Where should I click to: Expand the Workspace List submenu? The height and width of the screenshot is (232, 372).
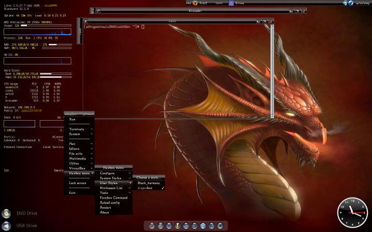pyautogui.click(x=113, y=188)
